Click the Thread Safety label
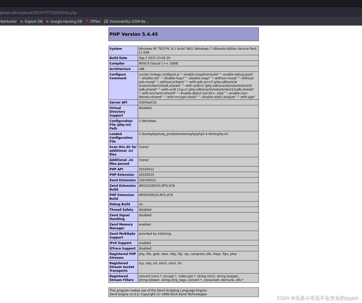The image size is (362, 303). click(121, 210)
